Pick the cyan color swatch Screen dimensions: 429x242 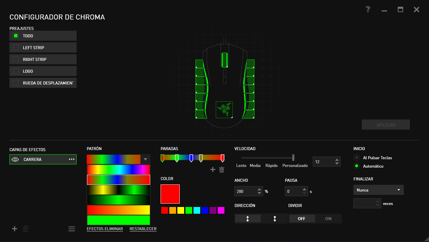[x=197, y=210]
